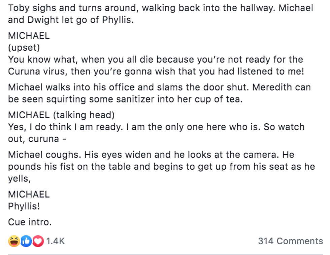Click the blue Like thumbs-up reaction icon
Image resolution: width=330 pixels, height=255 pixels.
click(x=26, y=241)
